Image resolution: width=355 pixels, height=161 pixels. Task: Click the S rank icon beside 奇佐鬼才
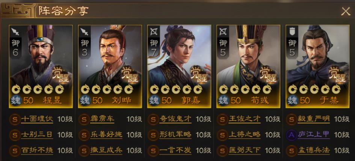(153, 119)
